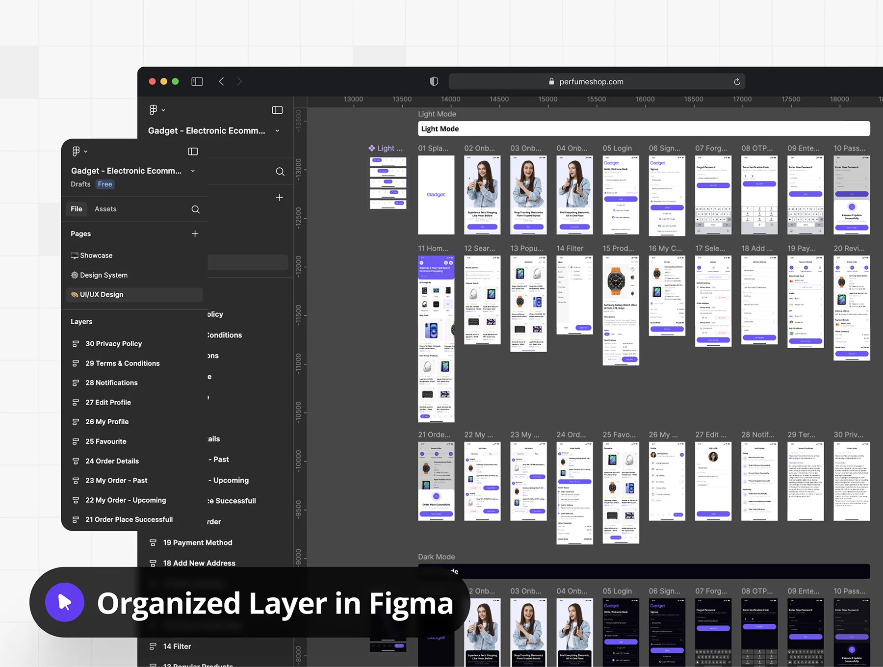Image resolution: width=883 pixels, height=667 pixels.
Task: Add a new page with the Pages plus icon
Action: [195, 234]
